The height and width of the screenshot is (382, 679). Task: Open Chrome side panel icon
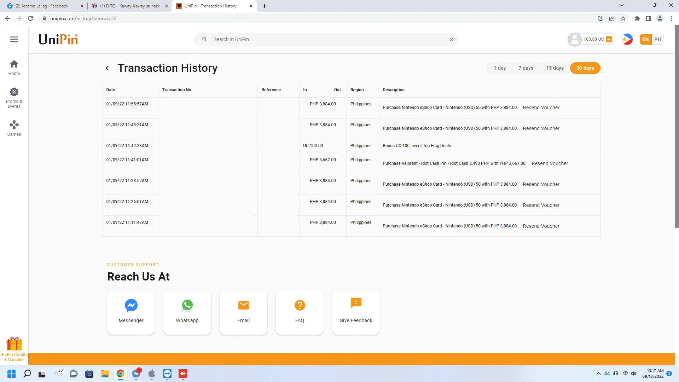coord(648,18)
